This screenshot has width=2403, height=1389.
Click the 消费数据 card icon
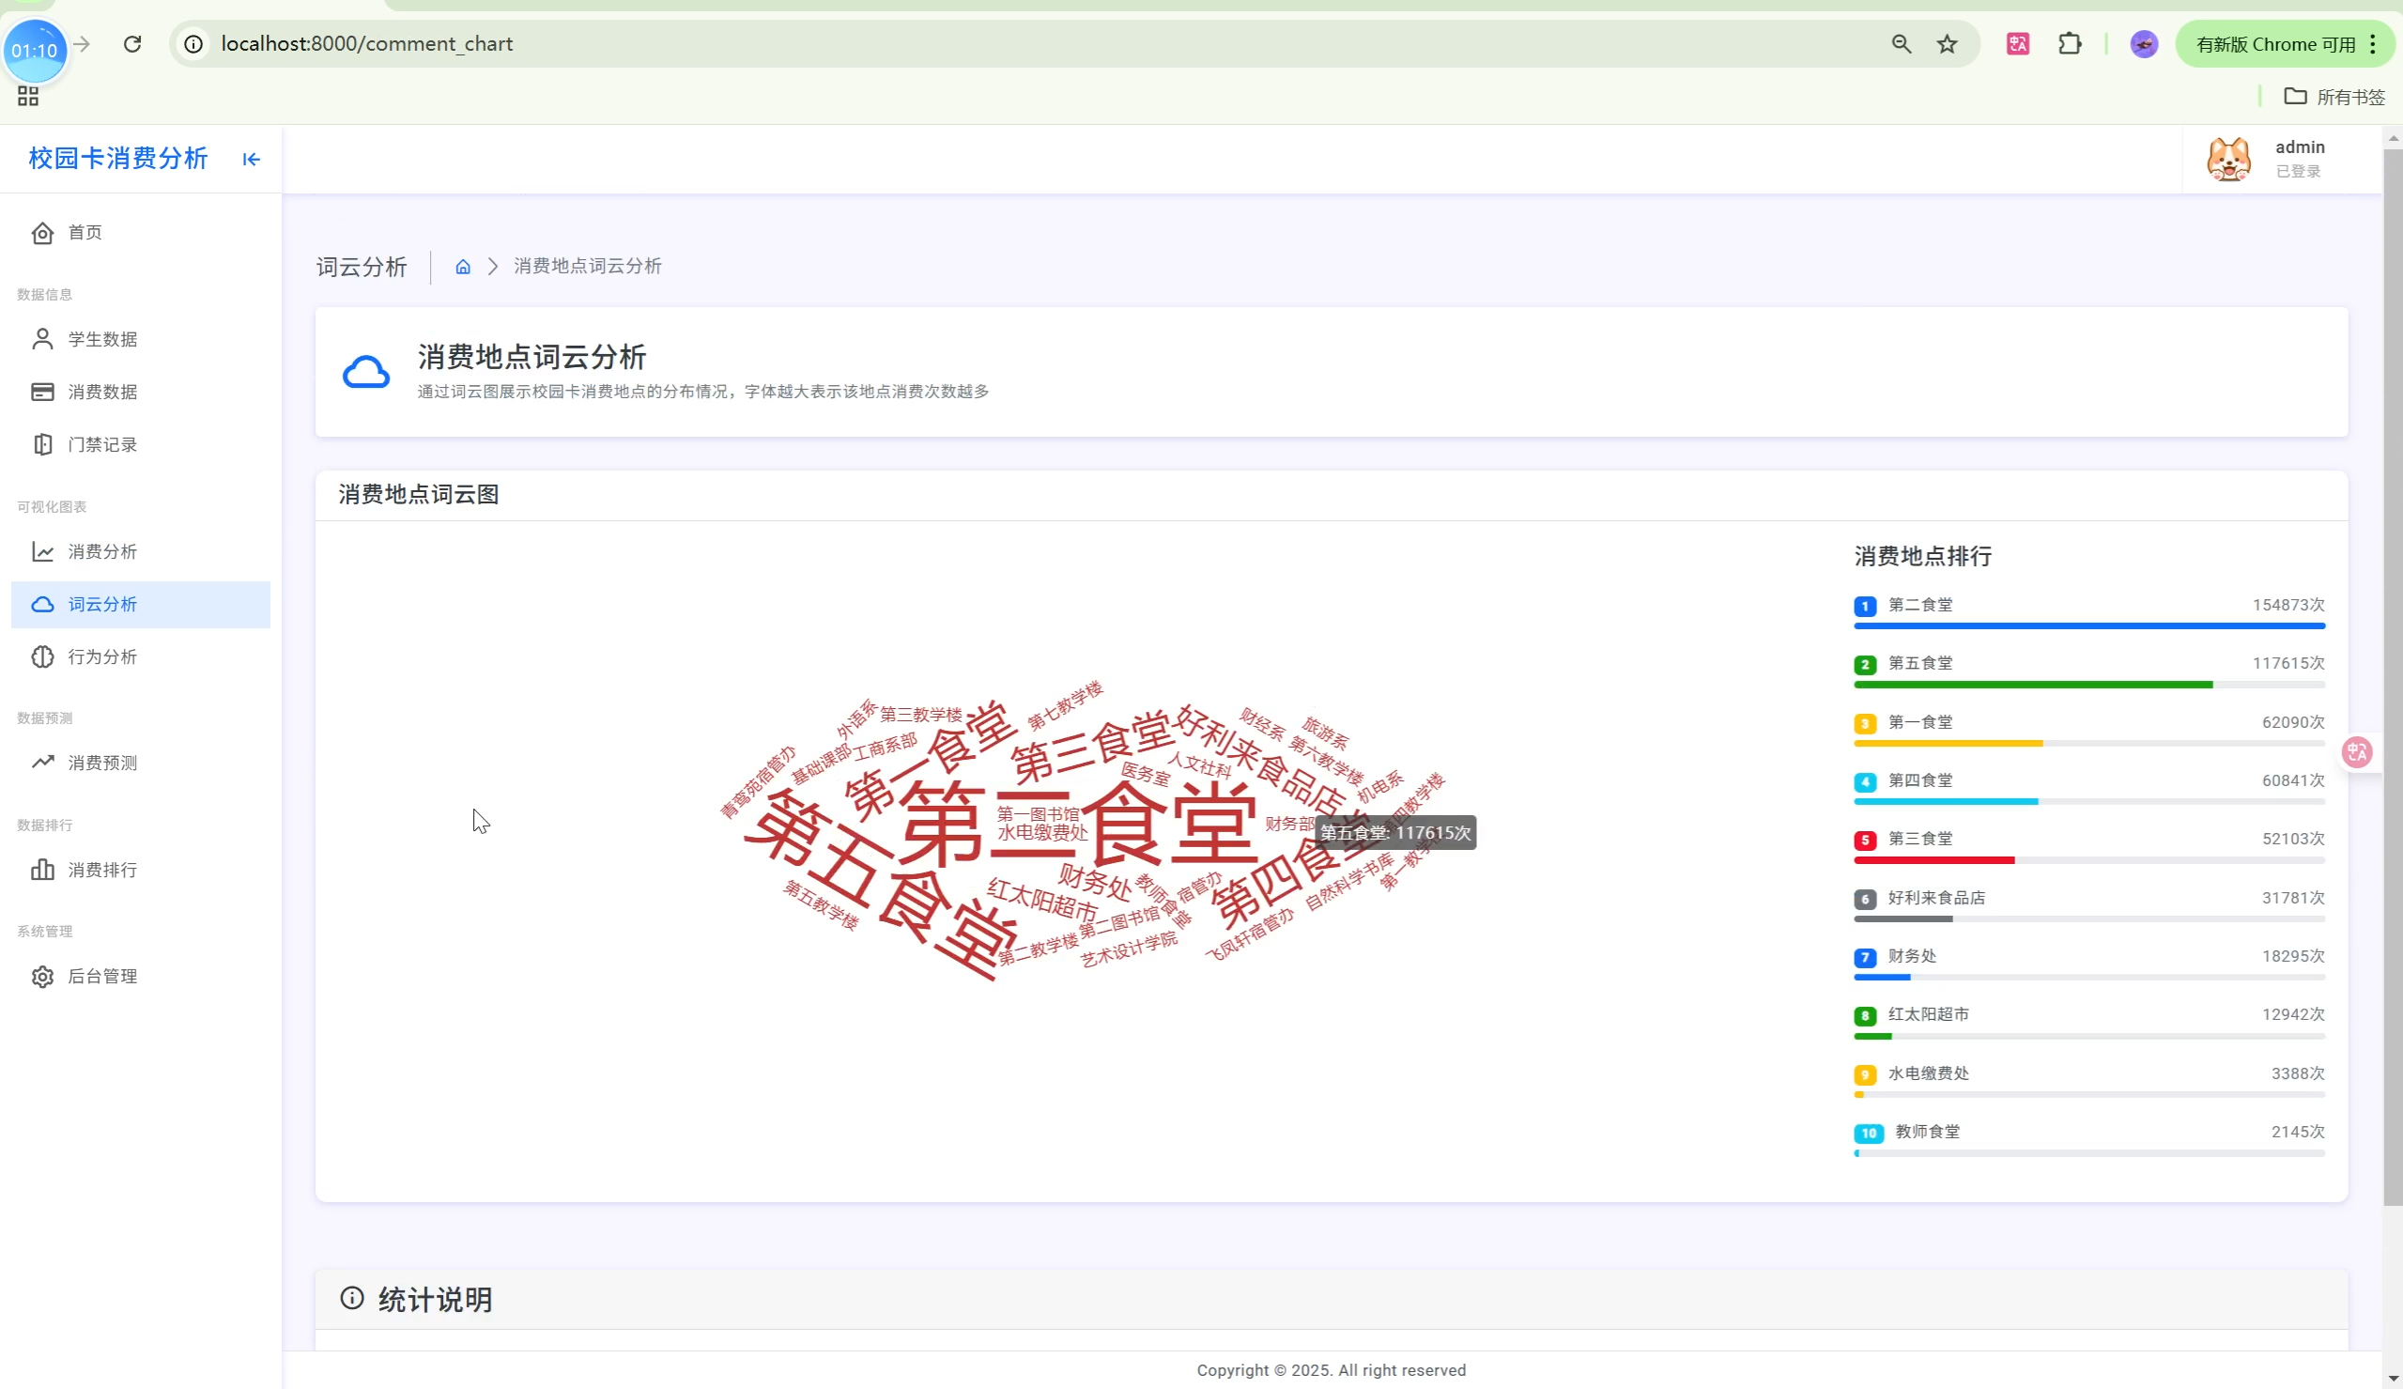[42, 392]
